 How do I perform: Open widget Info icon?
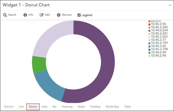tap(25, 15)
